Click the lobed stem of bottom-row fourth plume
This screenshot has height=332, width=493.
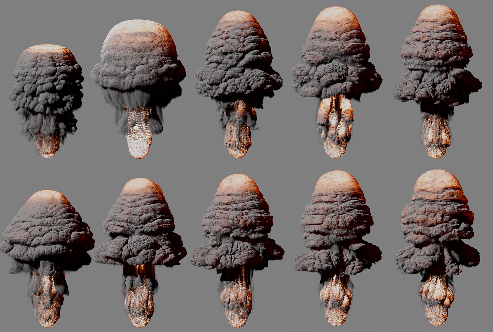coord(335,296)
